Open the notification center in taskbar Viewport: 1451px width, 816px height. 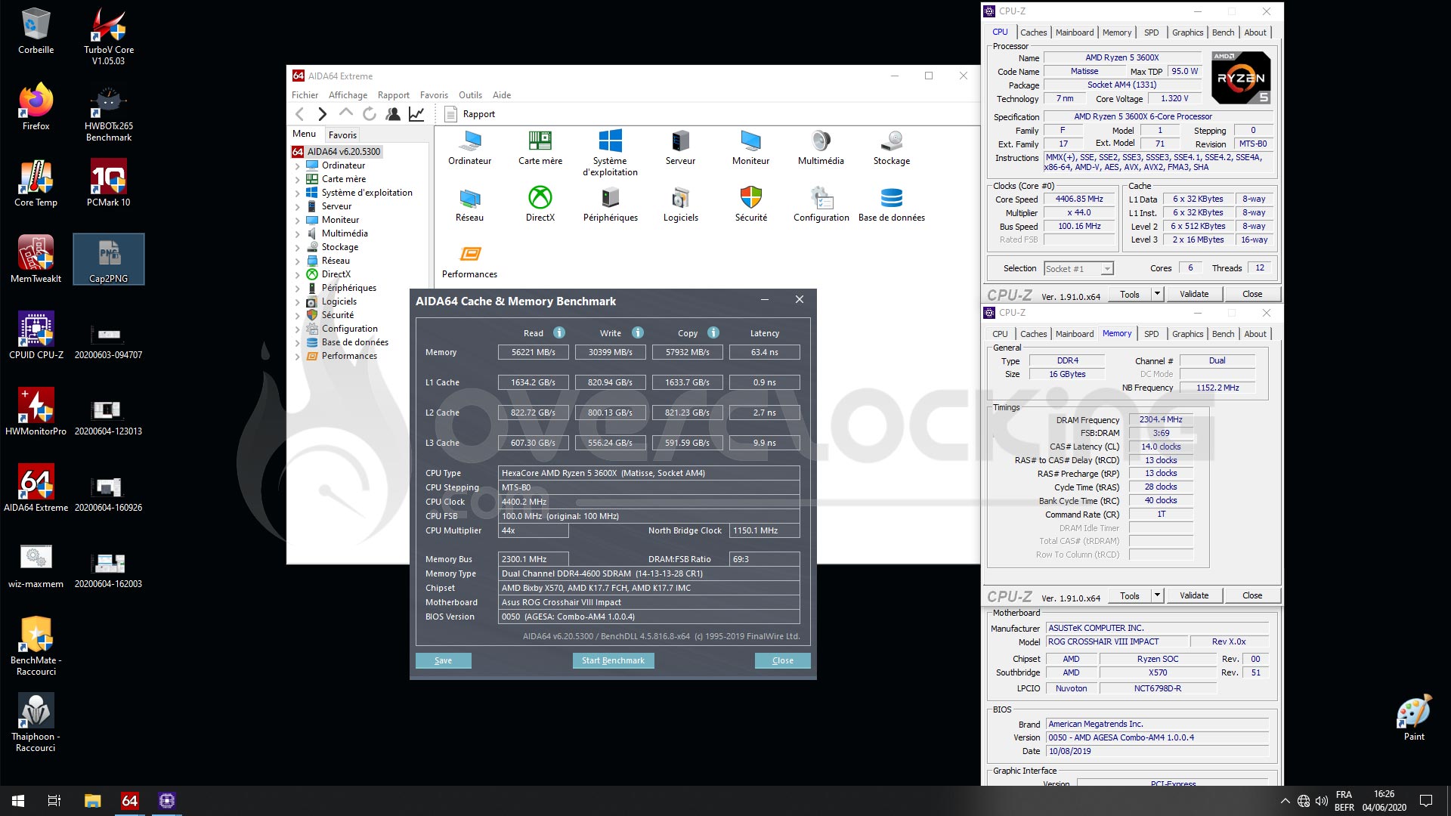[1426, 801]
